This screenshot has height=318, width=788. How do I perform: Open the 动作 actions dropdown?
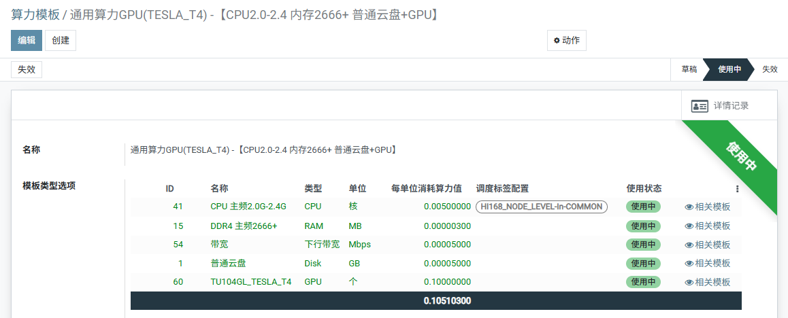click(566, 41)
